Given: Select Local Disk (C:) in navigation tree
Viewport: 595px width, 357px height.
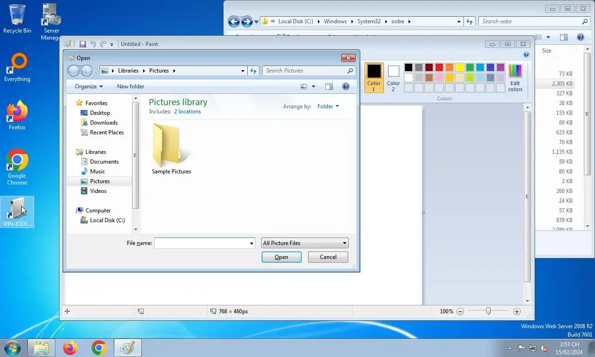Looking at the screenshot, I should tap(107, 220).
